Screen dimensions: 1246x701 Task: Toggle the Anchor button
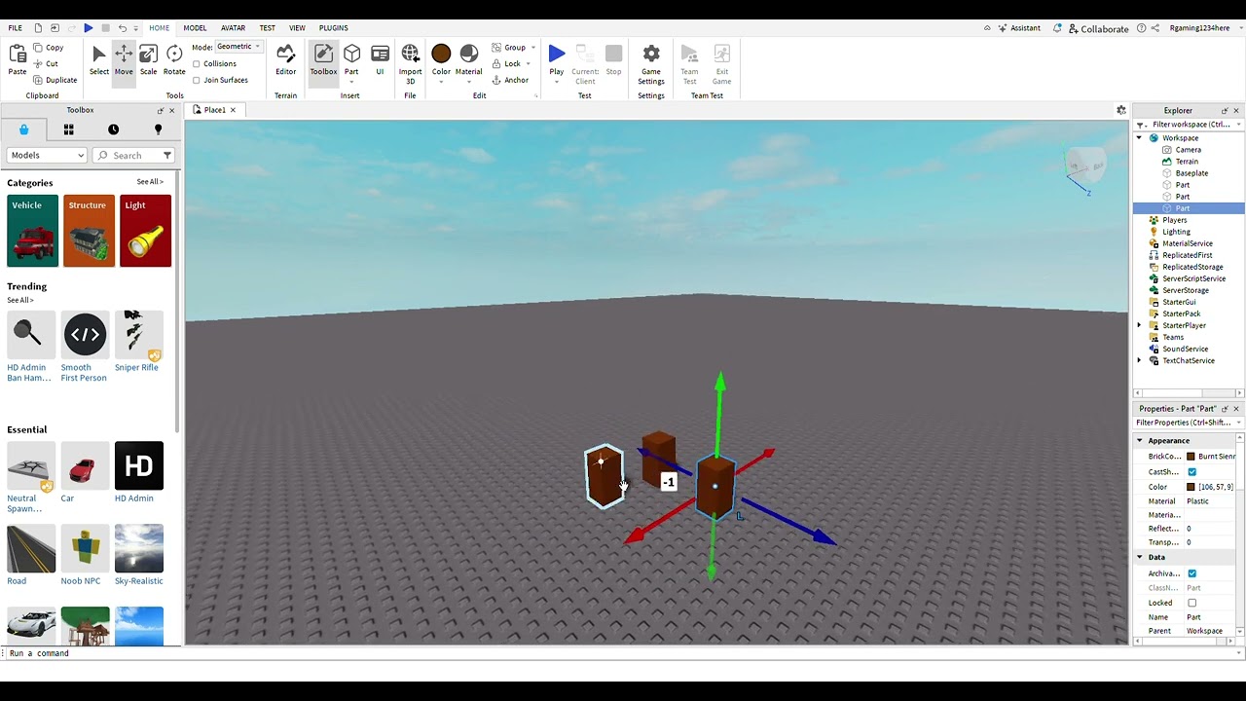[510, 80]
